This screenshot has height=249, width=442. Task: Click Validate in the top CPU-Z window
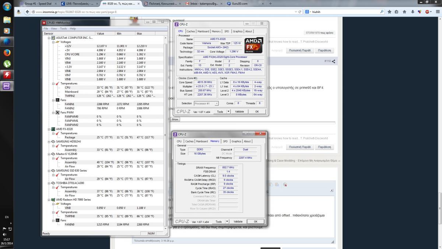coord(239,111)
